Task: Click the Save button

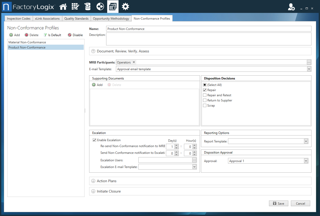Action: point(279,203)
